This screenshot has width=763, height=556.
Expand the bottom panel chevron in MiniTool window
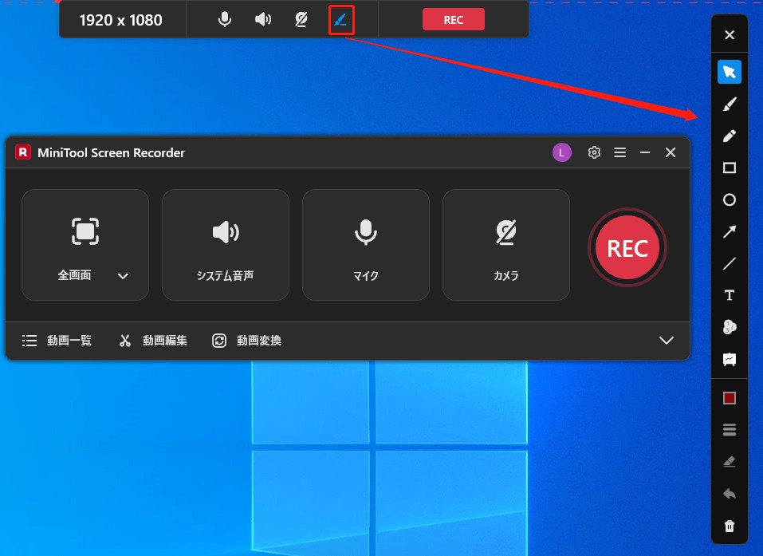[667, 340]
